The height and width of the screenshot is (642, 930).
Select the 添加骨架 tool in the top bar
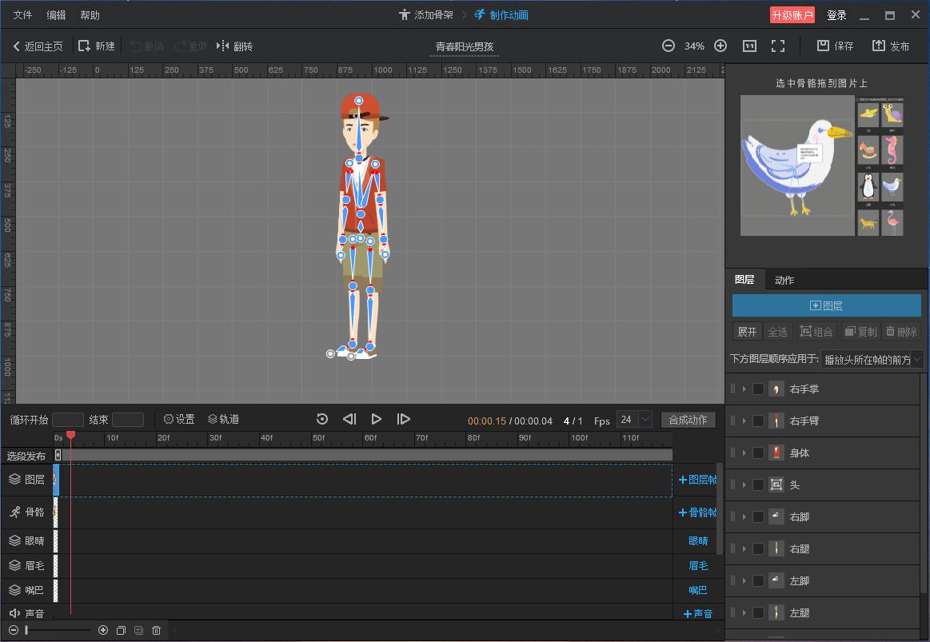tap(426, 14)
